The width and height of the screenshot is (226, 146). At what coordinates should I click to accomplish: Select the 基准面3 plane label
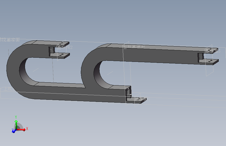pos(213,51)
